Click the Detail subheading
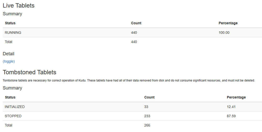This screenshot has height=132, width=262. coord(8,54)
